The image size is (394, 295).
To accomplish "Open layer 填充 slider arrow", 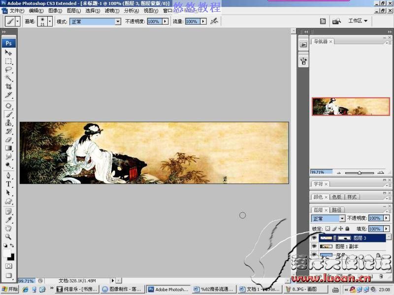I will (x=386, y=229).
